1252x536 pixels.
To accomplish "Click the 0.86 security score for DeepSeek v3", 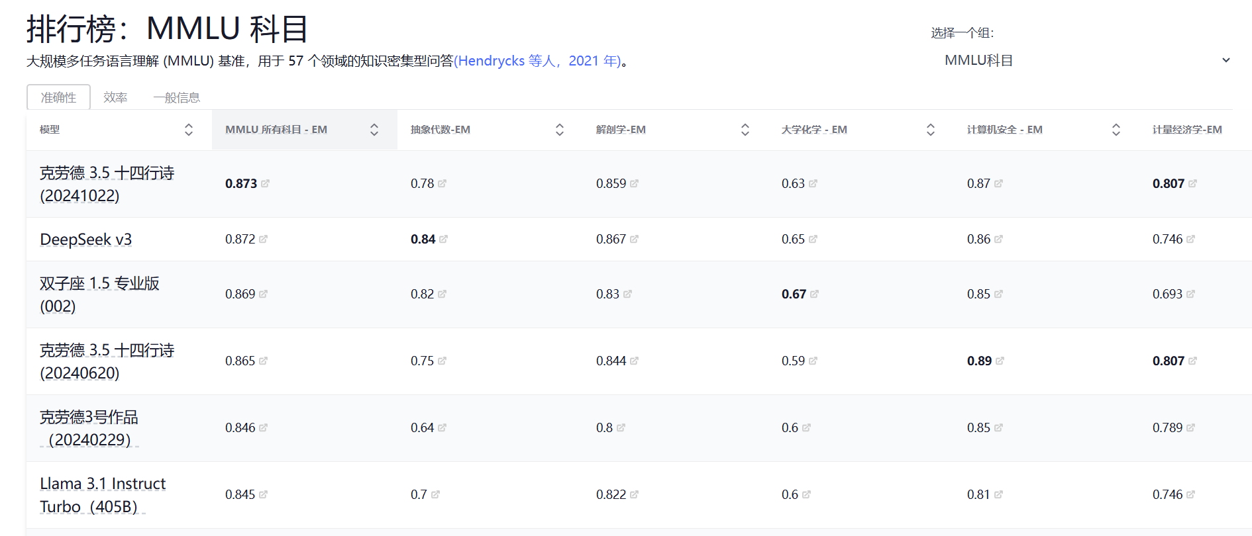I will [x=978, y=239].
